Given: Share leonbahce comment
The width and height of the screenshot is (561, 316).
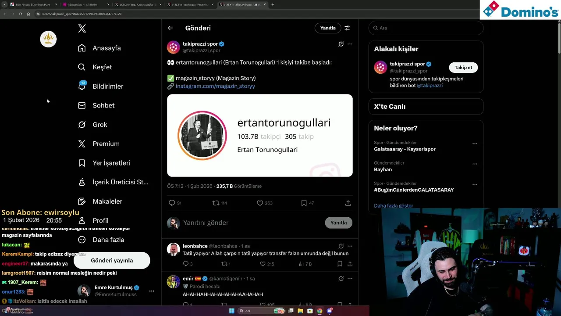Looking at the screenshot, I should [350, 264].
